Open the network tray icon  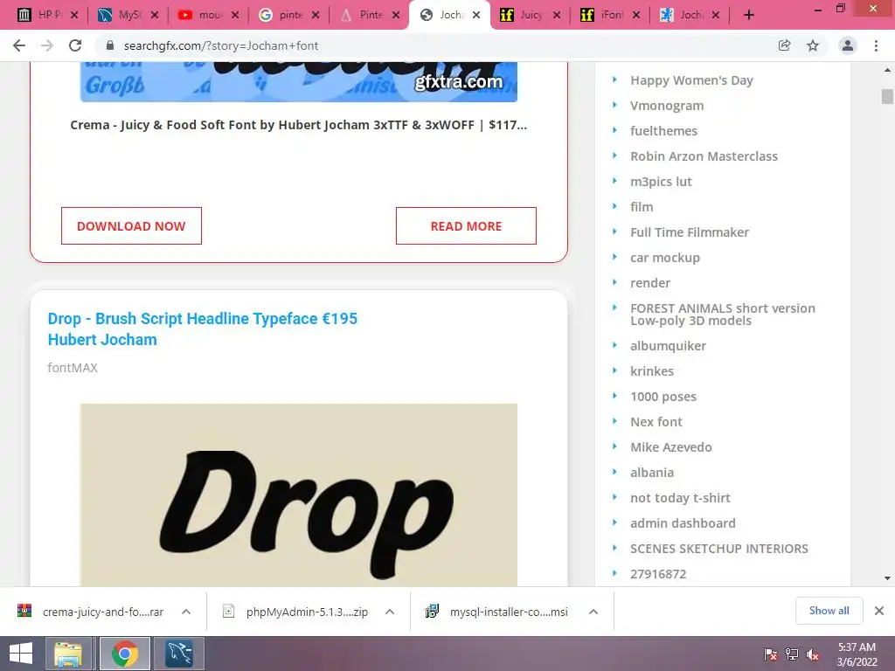pos(792,654)
